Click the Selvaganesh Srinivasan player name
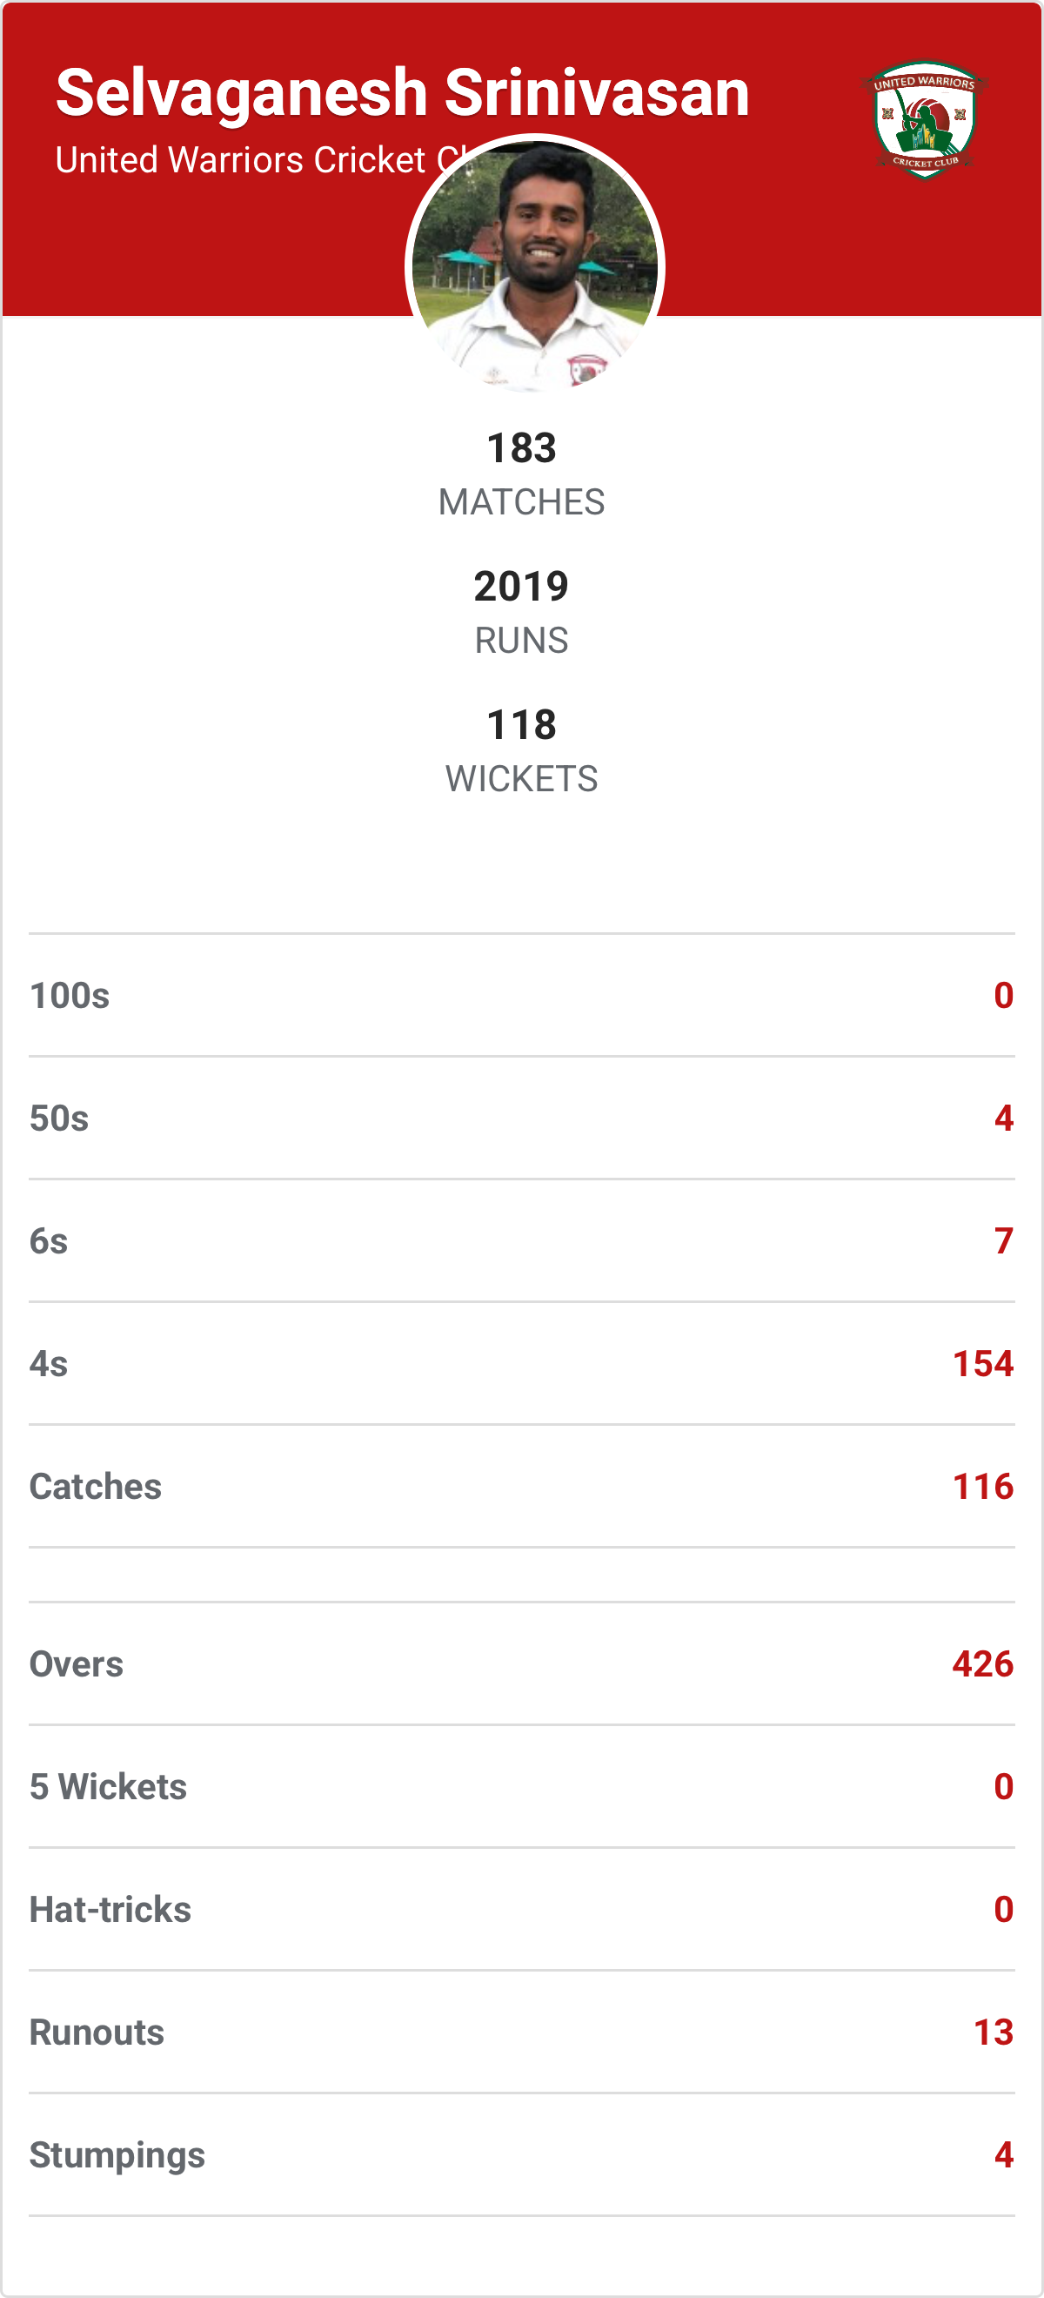 tap(402, 93)
